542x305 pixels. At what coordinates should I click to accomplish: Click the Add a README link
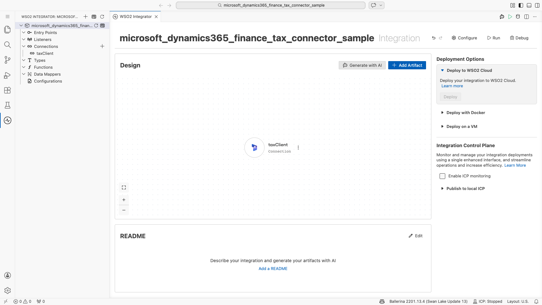[x=273, y=269]
